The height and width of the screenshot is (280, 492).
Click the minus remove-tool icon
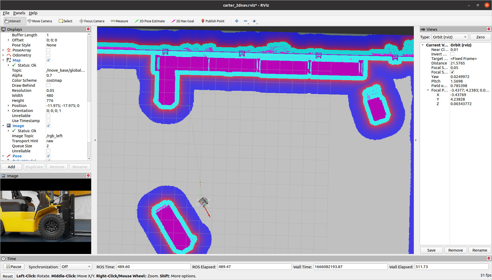click(245, 21)
